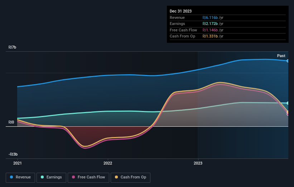Click the ₪0 y-axis label

[x=11, y=122]
